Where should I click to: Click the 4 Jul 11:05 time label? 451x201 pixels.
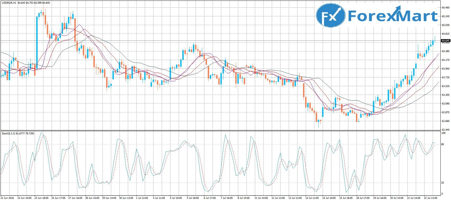159,198
